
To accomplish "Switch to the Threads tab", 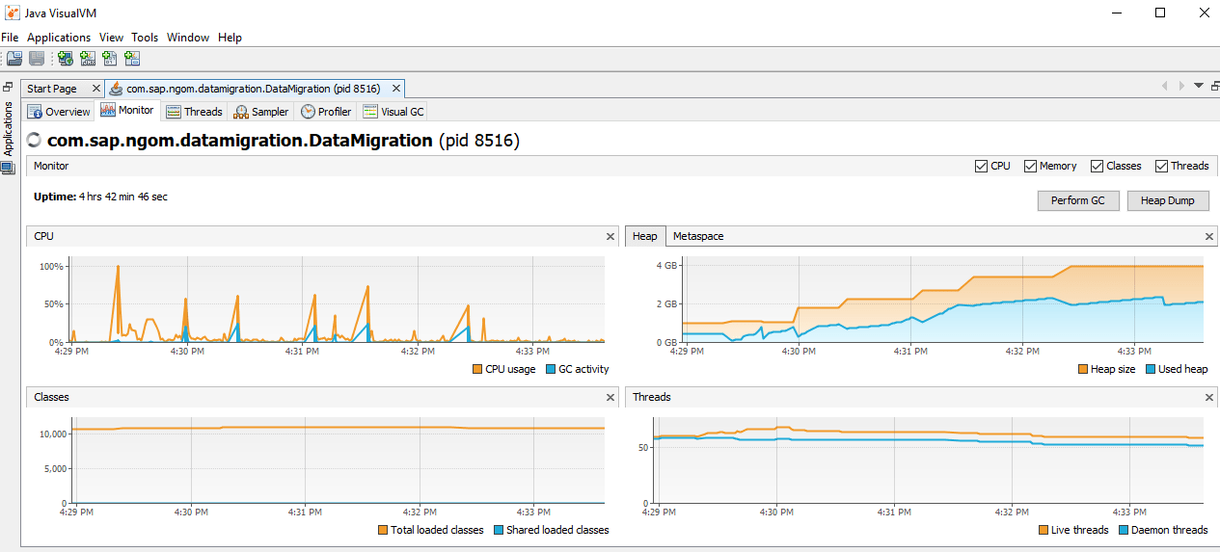I will [x=194, y=112].
